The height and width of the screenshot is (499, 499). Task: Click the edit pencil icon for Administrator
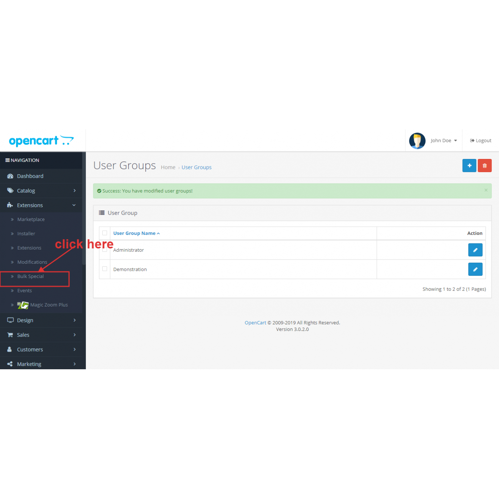475,250
